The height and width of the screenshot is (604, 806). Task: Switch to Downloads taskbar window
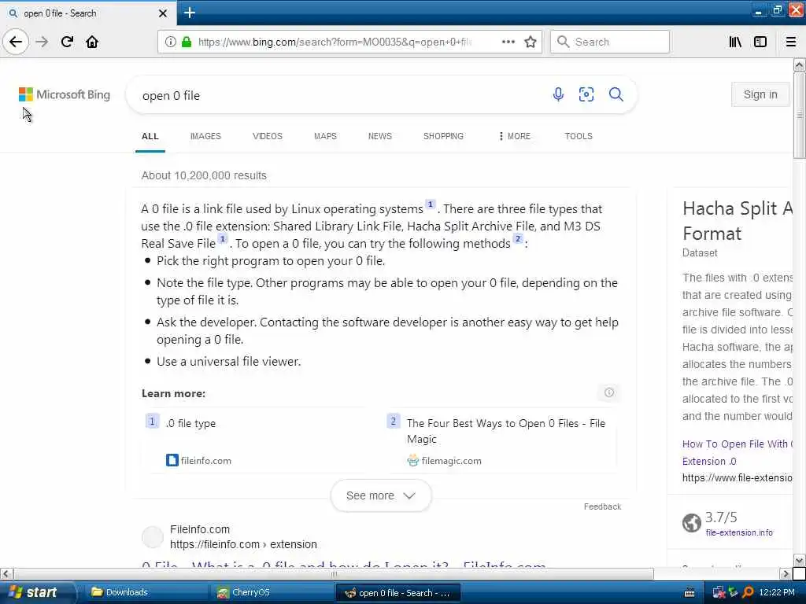tap(146, 593)
